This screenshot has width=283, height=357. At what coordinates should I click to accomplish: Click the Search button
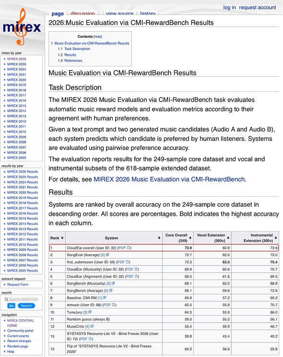26,306
